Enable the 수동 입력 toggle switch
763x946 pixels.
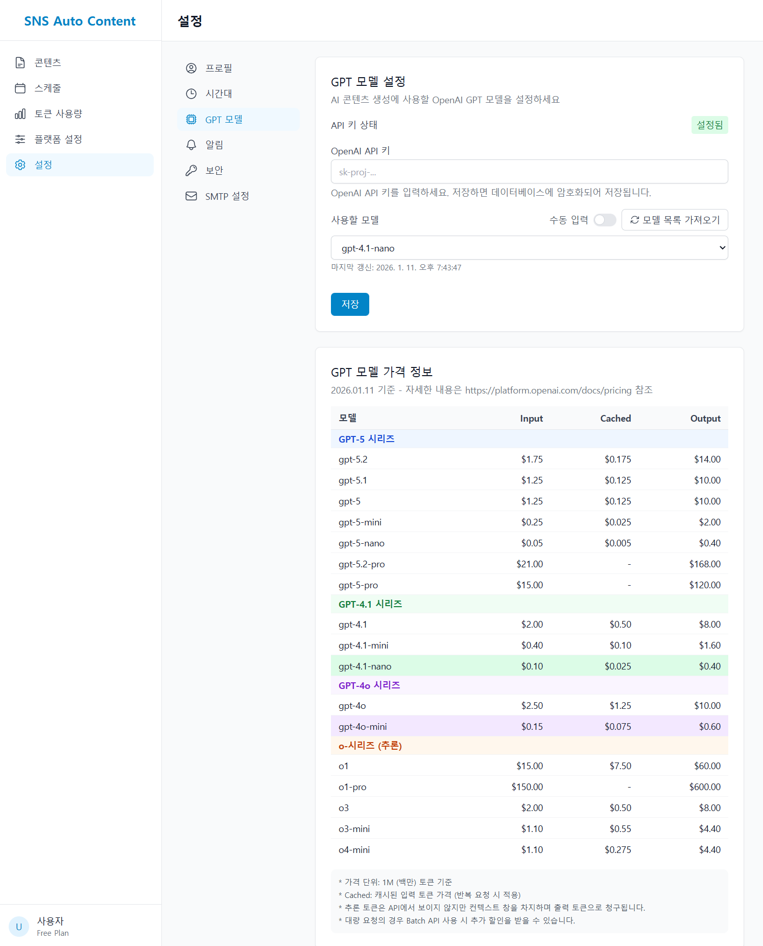coord(605,220)
